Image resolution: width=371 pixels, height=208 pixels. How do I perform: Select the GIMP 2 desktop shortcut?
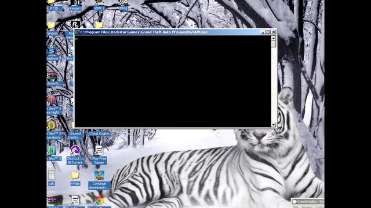99,5
